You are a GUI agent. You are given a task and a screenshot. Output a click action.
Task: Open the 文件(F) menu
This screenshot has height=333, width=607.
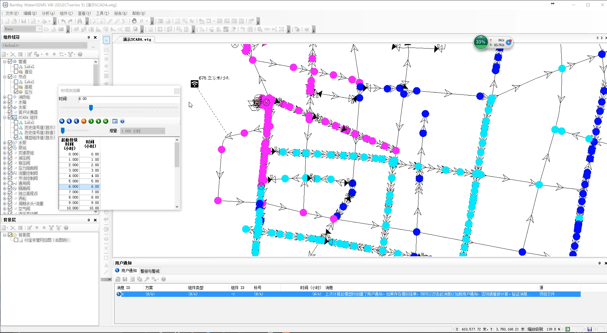(x=12, y=13)
